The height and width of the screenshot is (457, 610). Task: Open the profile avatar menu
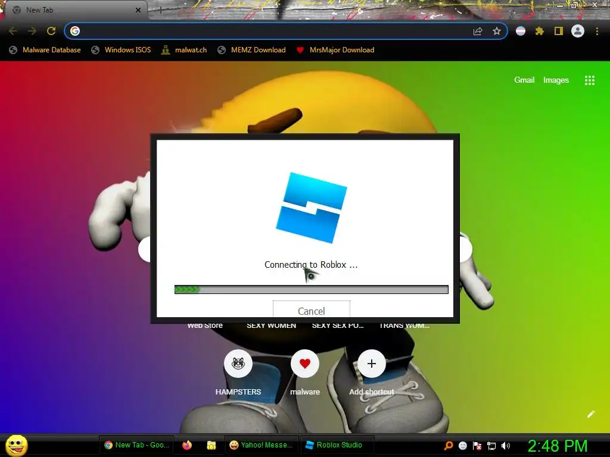point(578,31)
